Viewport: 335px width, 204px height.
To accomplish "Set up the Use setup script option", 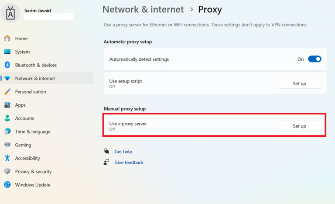I will point(300,83).
